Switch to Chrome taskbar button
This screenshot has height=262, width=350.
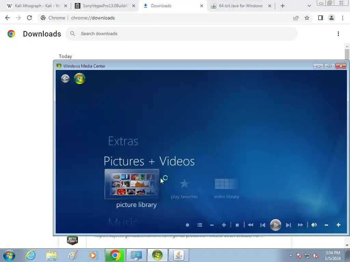pos(115,255)
